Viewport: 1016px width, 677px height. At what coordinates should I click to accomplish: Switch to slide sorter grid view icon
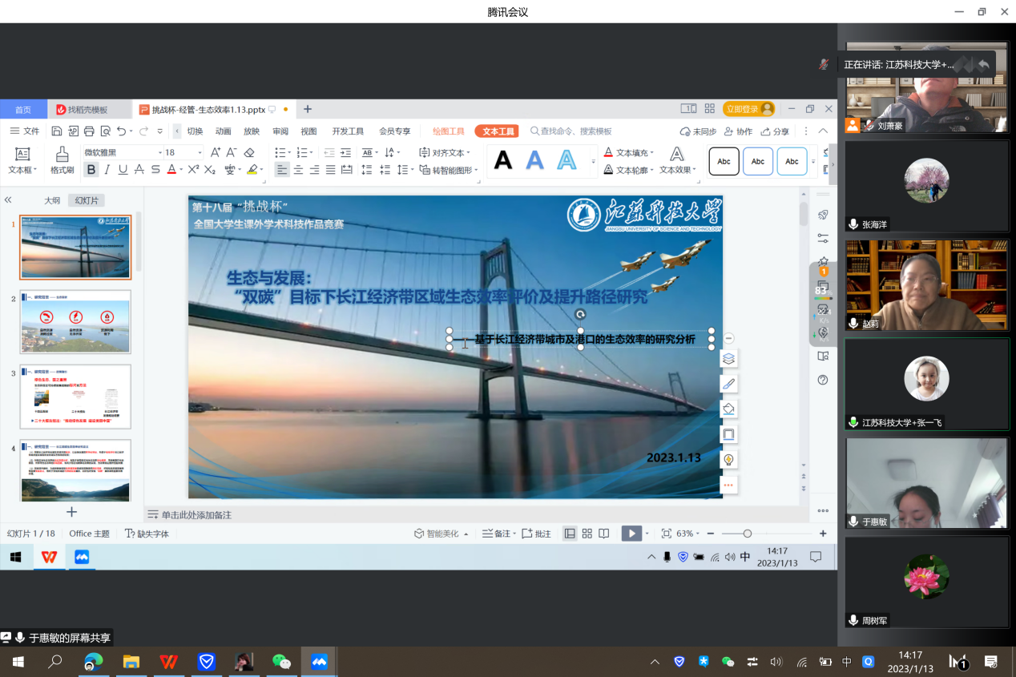[587, 534]
